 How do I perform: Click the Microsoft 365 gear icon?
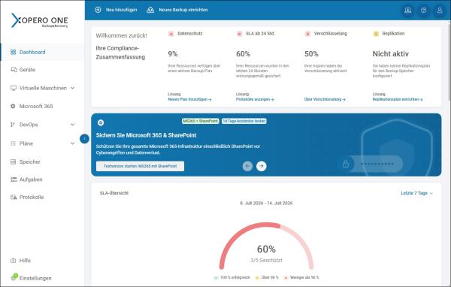13,106
